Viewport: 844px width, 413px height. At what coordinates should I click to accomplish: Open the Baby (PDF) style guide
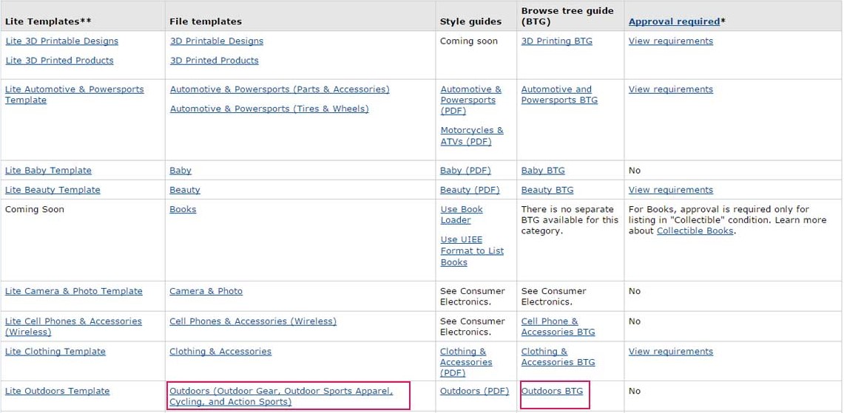(465, 171)
